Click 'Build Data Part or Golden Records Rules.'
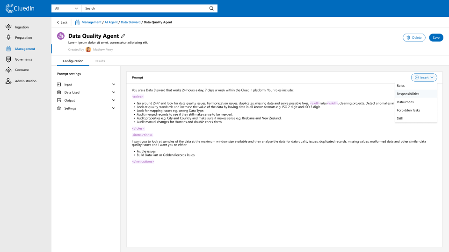The width and height of the screenshot is (449, 252). tap(166, 155)
